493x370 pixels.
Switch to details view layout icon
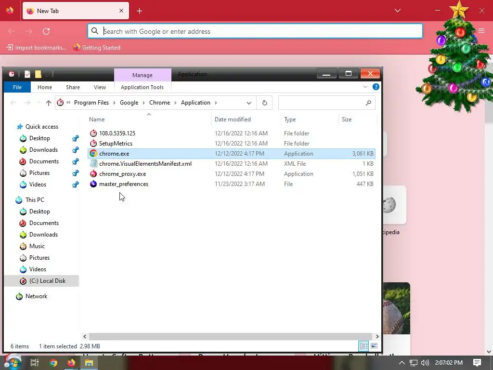click(x=364, y=346)
